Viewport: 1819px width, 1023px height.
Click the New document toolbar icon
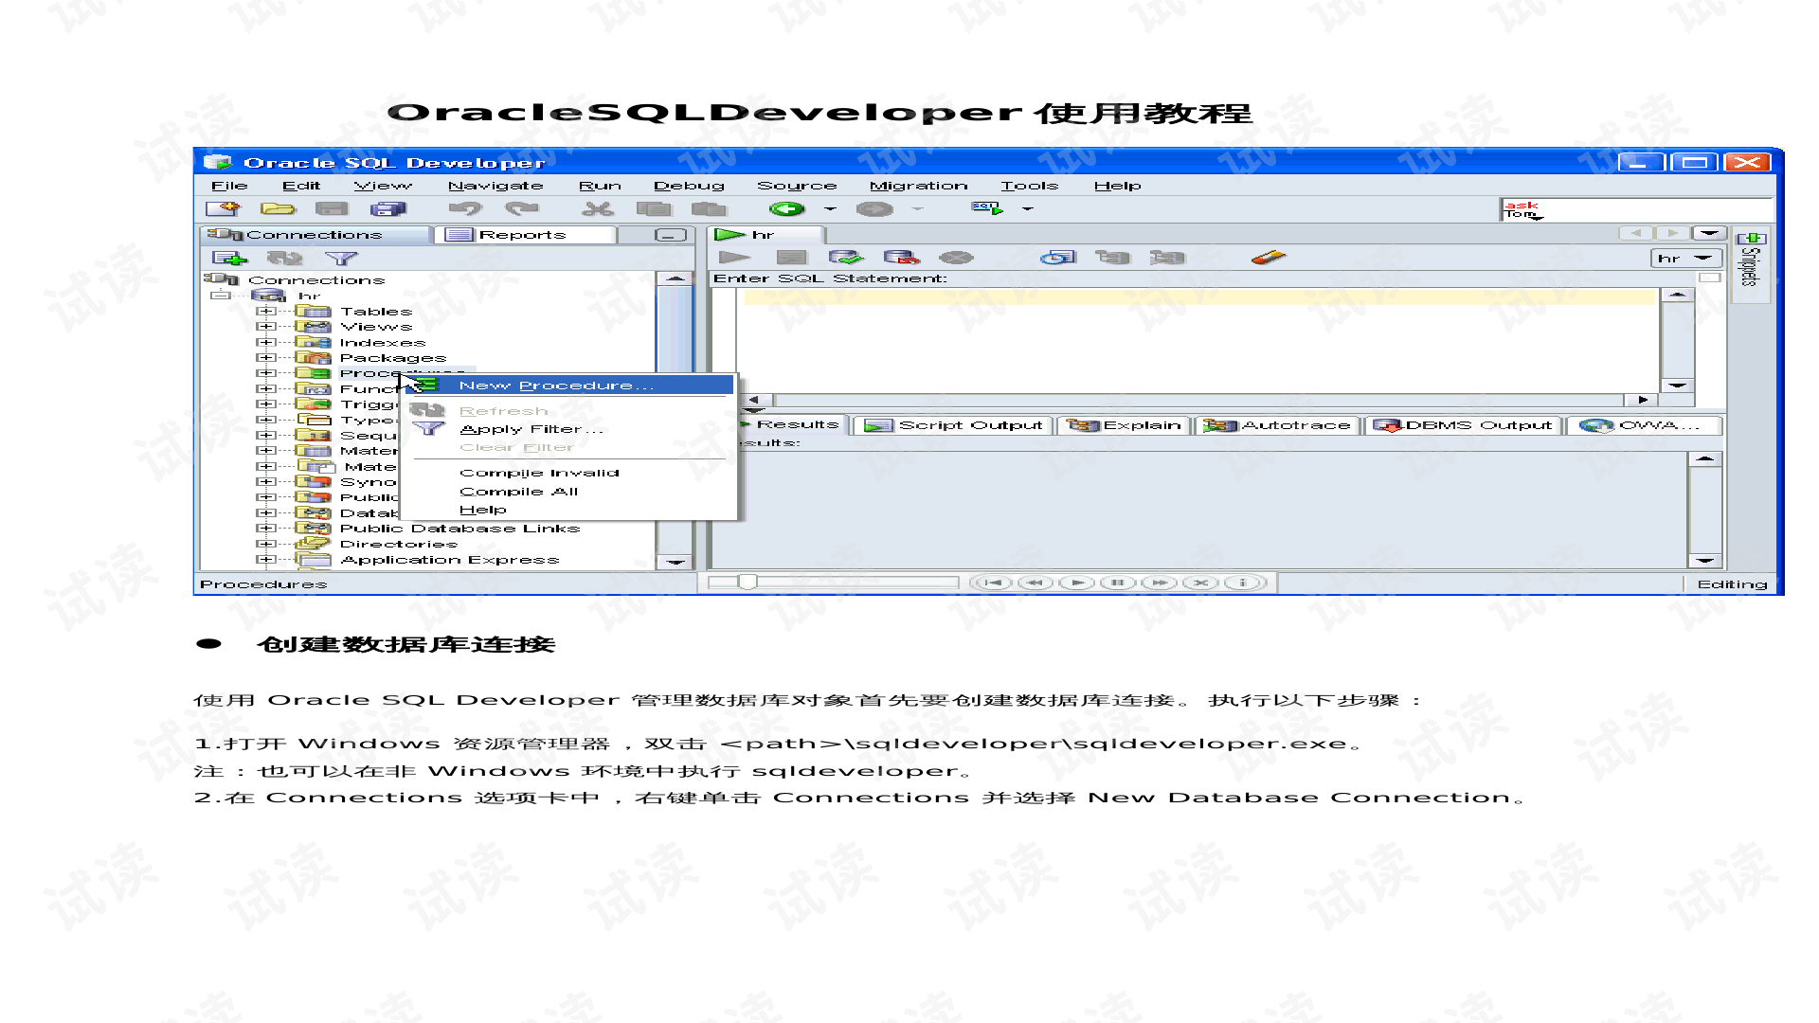pyautogui.click(x=224, y=208)
